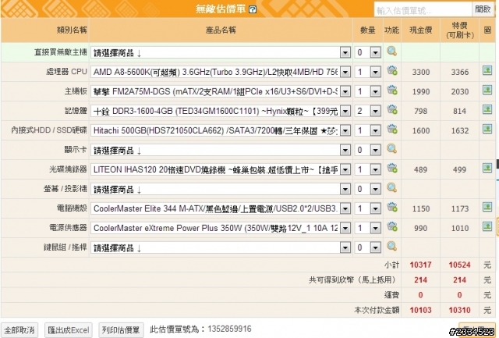This screenshot has height=338, width=499.
Task: Click the card payment total 10310
Action: pyautogui.click(x=459, y=310)
